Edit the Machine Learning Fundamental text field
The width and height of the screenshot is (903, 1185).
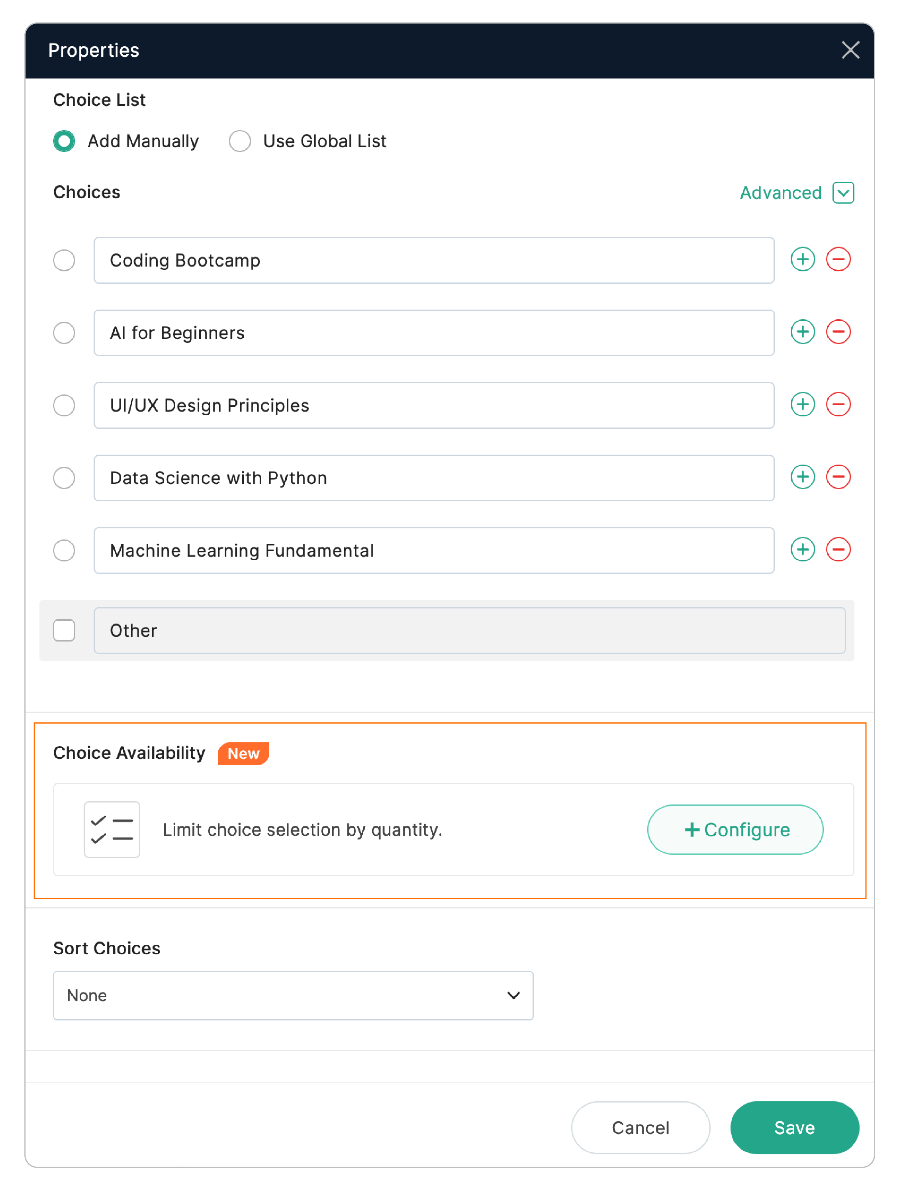[433, 550]
